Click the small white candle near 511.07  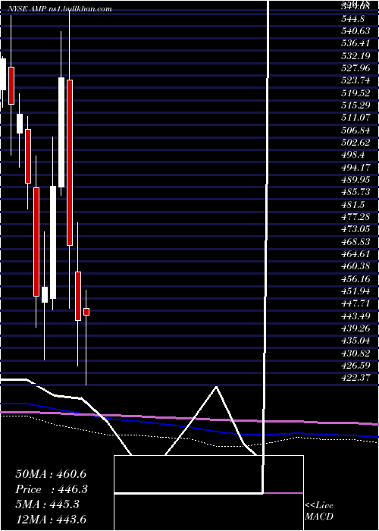pyautogui.click(x=20, y=124)
